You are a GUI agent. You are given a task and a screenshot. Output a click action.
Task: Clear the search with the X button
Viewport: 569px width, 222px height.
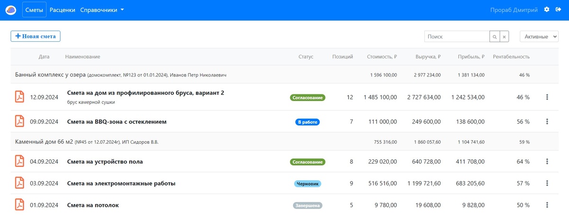(x=505, y=37)
